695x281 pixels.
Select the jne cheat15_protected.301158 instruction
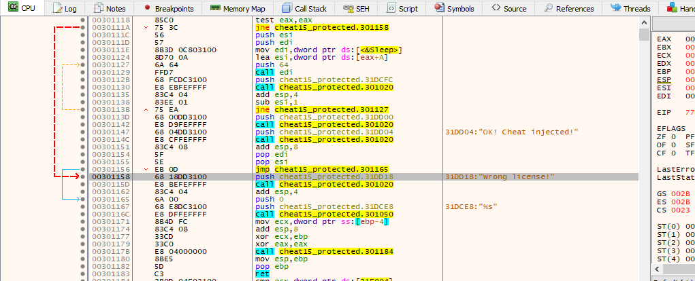coord(313,26)
